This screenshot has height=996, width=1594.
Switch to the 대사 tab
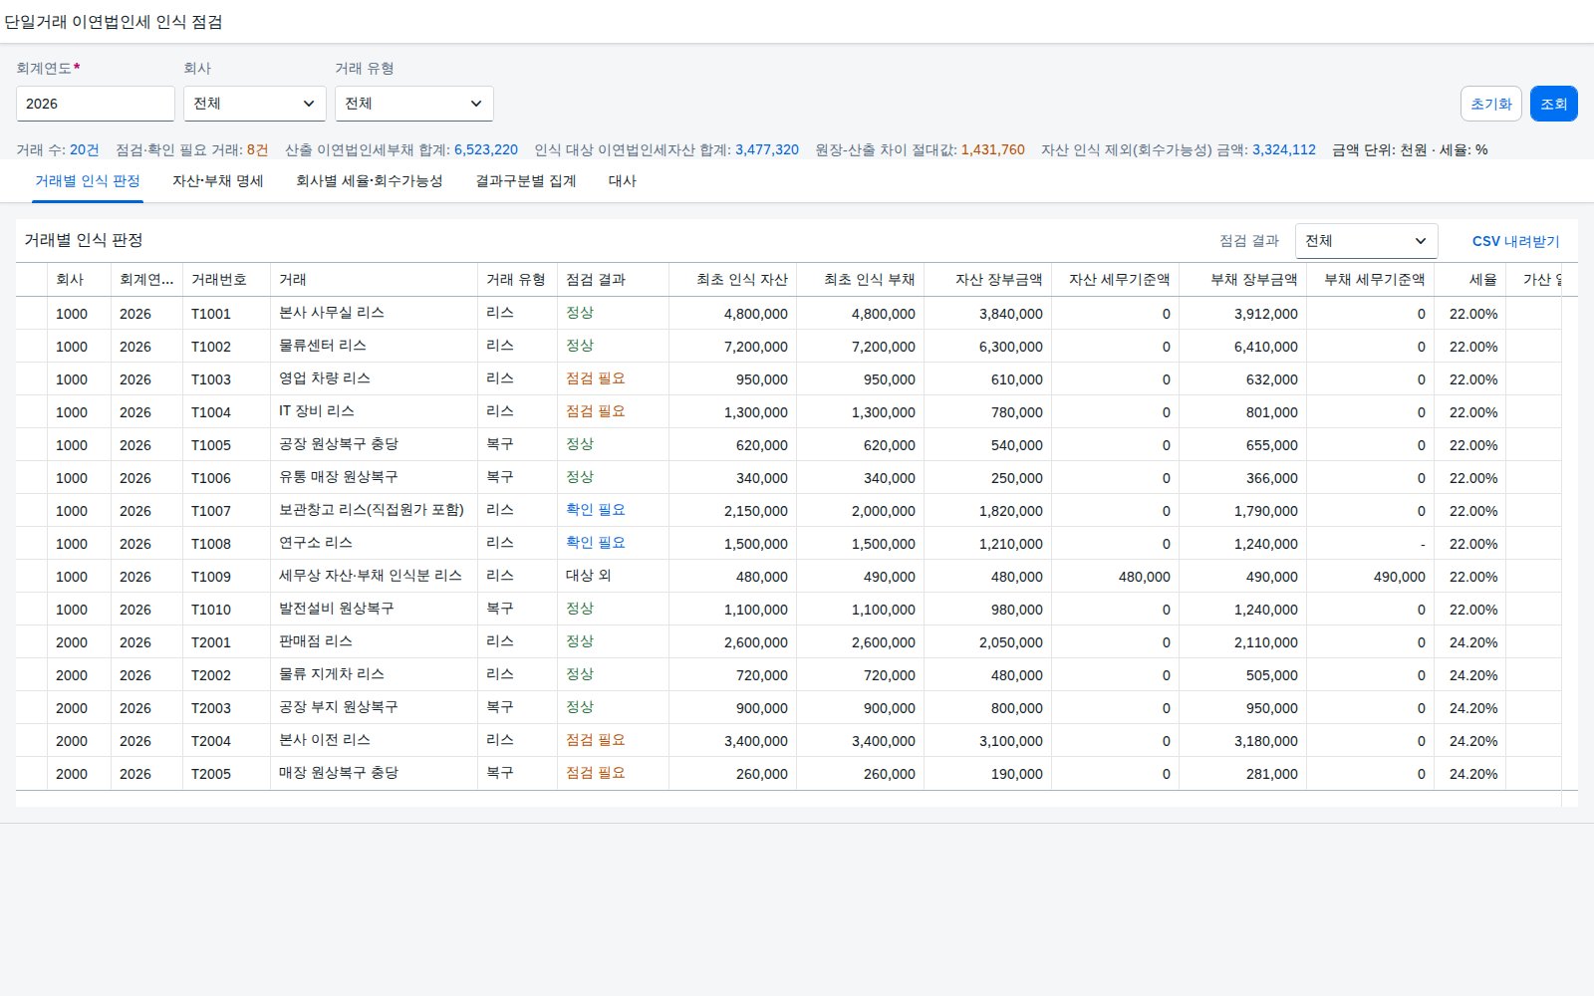pyautogui.click(x=623, y=181)
